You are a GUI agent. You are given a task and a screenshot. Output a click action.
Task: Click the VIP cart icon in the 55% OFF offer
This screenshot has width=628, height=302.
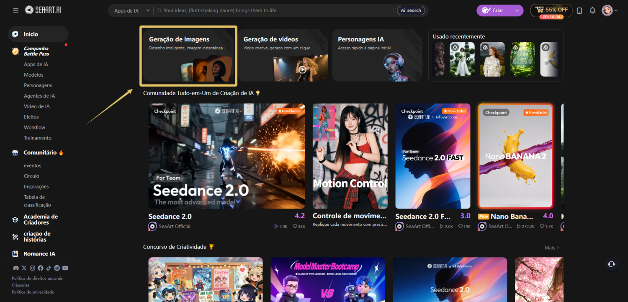point(539,10)
